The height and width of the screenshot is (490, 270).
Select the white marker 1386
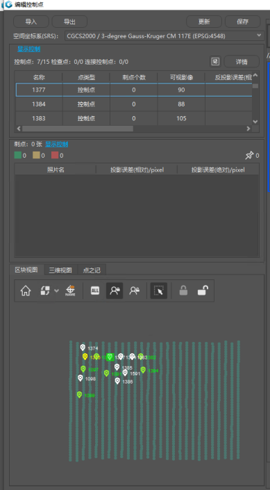click(x=117, y=381)
